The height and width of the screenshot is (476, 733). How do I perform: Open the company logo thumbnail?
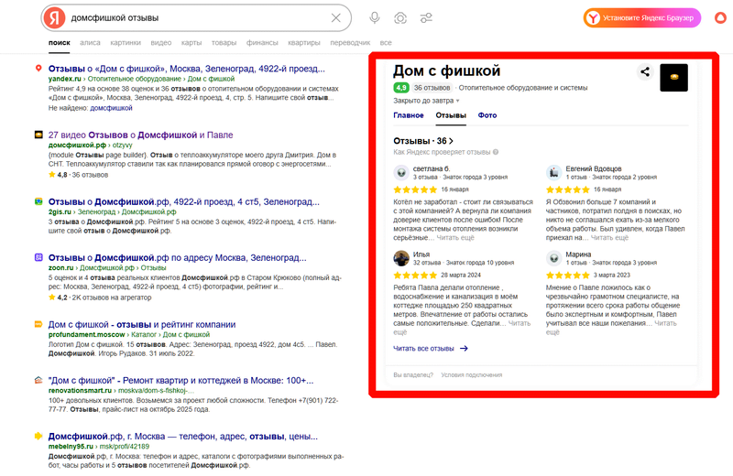673,78
